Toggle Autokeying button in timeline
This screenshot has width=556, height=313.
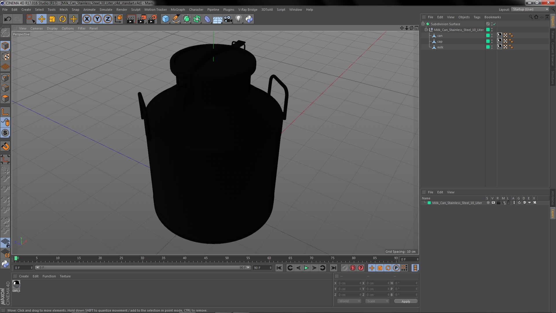352,268
